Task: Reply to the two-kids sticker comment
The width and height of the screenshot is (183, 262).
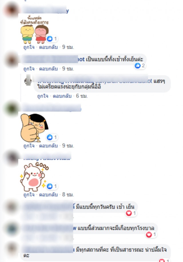Action: point(48,47)
